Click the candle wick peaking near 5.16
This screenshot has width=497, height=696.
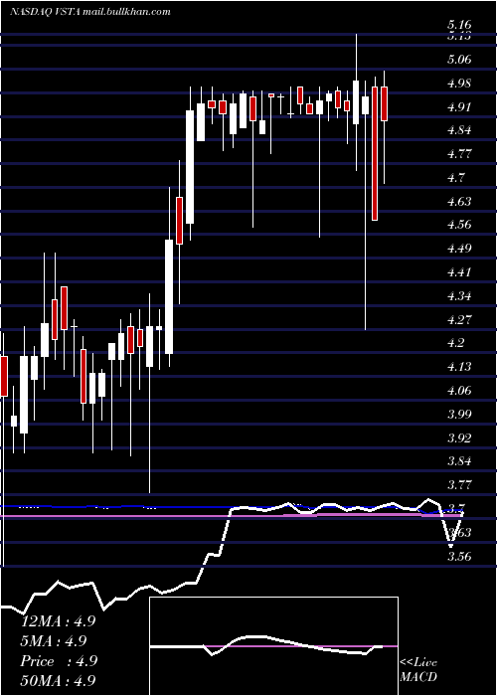coord(356,102)
